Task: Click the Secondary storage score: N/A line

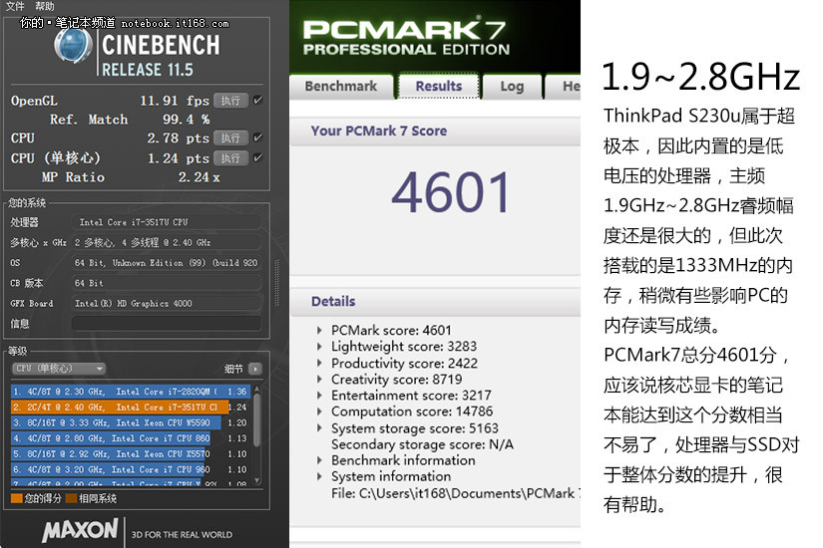Action: click(422, 444)
